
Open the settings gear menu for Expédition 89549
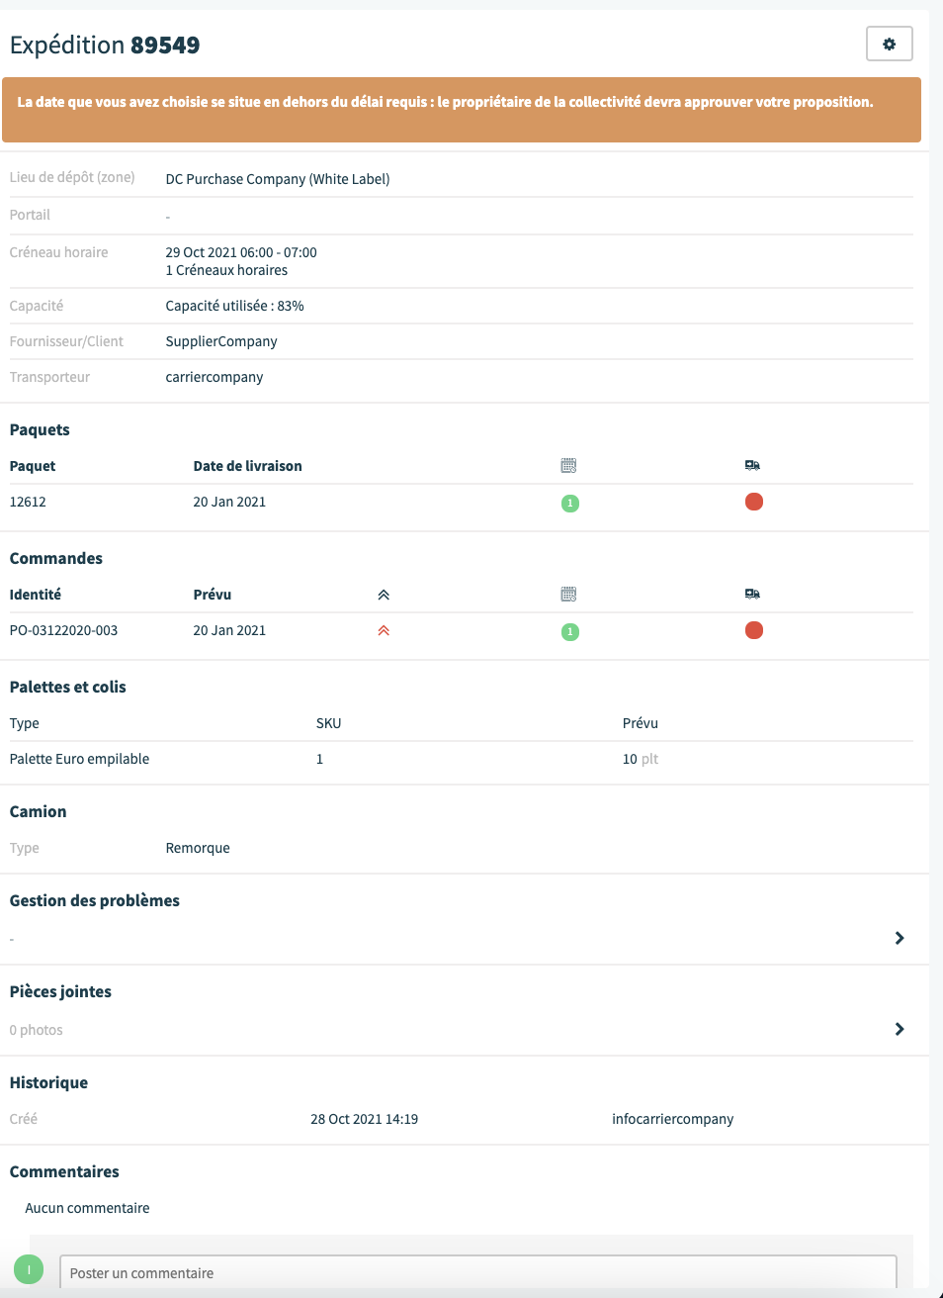pyautogui.click(x=889, y=44)
